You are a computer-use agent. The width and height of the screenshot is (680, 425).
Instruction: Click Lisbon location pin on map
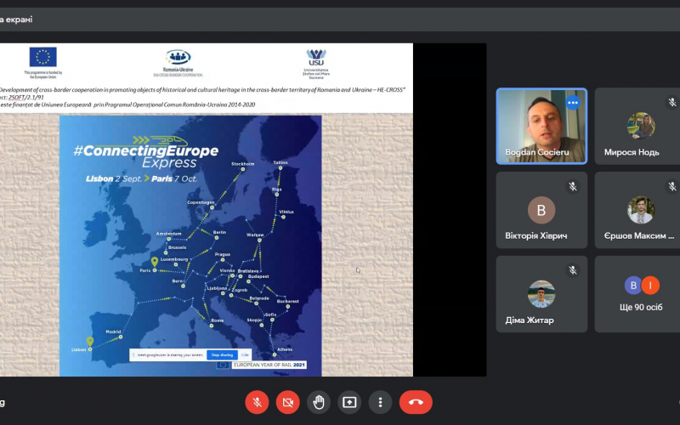click(x=90, y=342)
